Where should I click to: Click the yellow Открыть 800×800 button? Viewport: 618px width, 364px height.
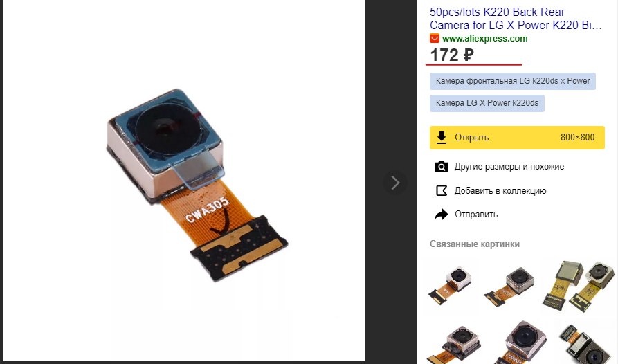[x=517, y=138]
